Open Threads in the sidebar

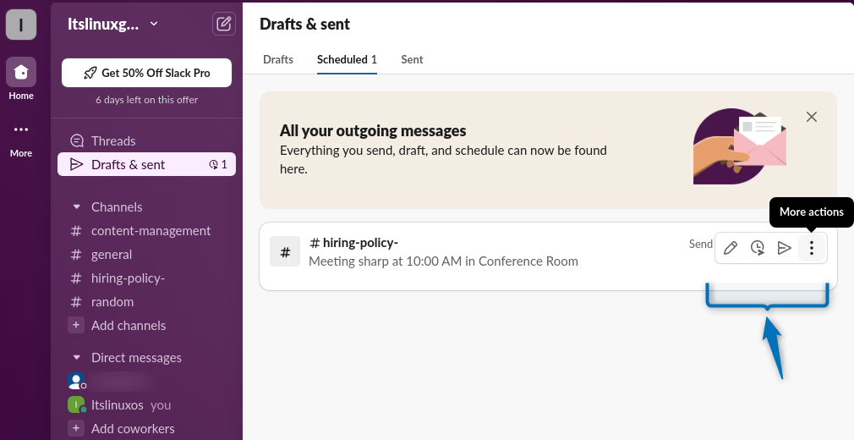[x=113, y=141]
